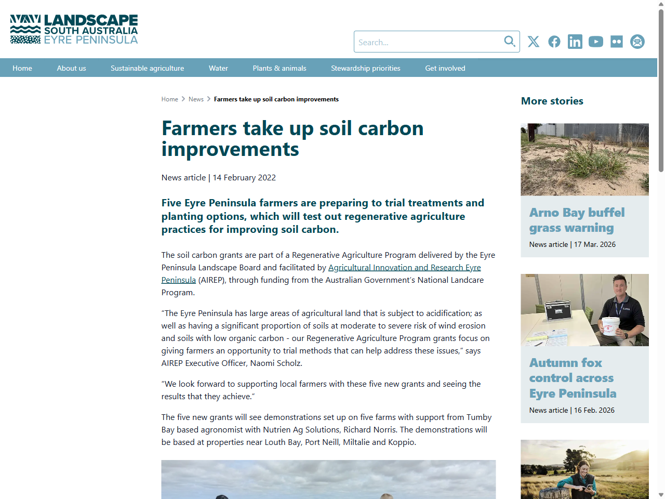The width and height of the screenshot is (665, 499).
Task: Open the Arno Bay buffel grass warning story
Action: [x=577, y=220]
